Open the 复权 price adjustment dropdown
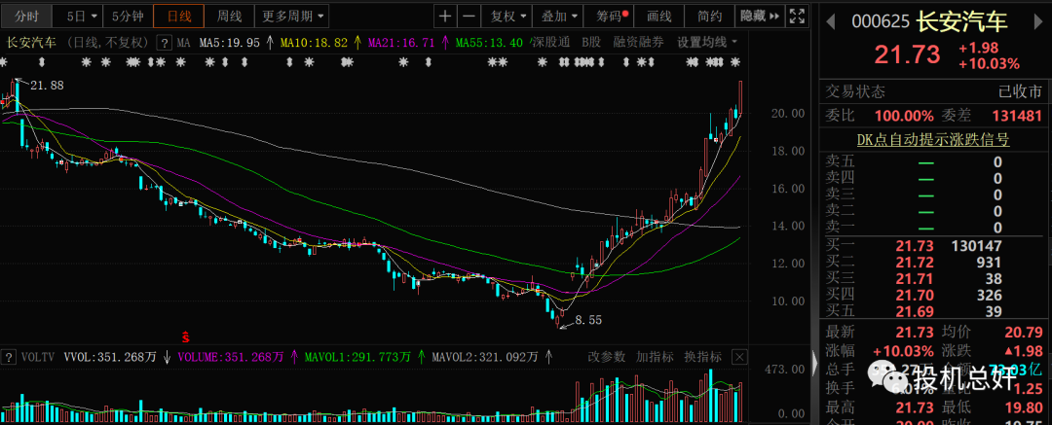Screen dimensions: 1052x425 coord(507,16)
